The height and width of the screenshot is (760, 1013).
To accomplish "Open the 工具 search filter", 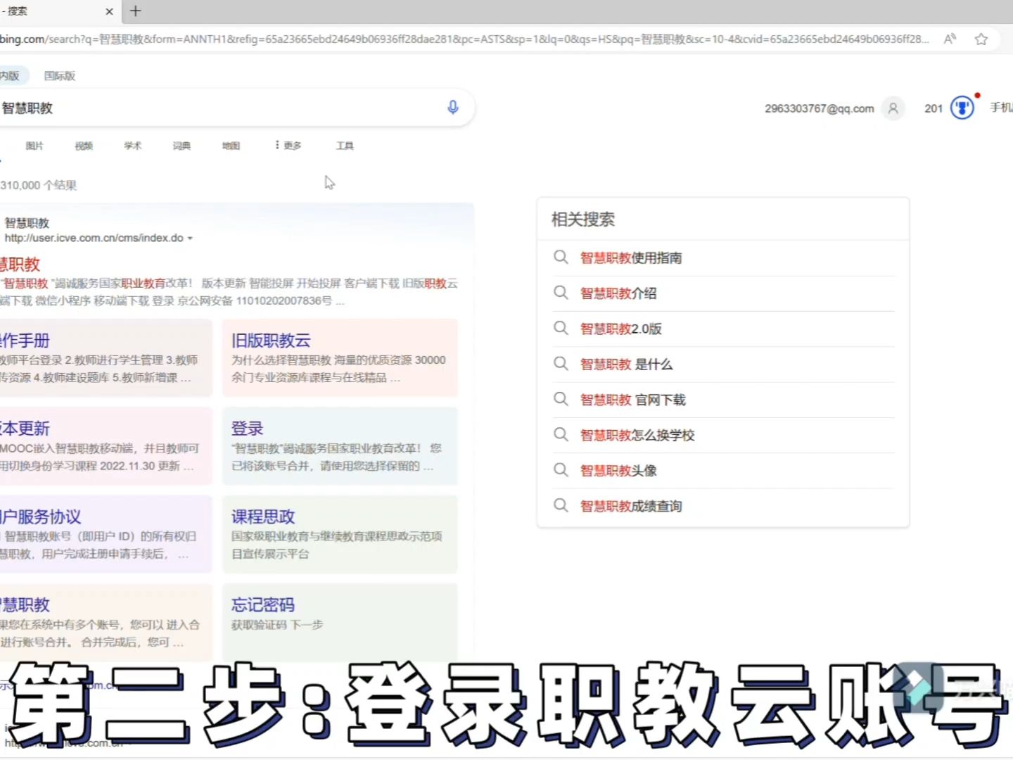I will [x=345, y=146].
